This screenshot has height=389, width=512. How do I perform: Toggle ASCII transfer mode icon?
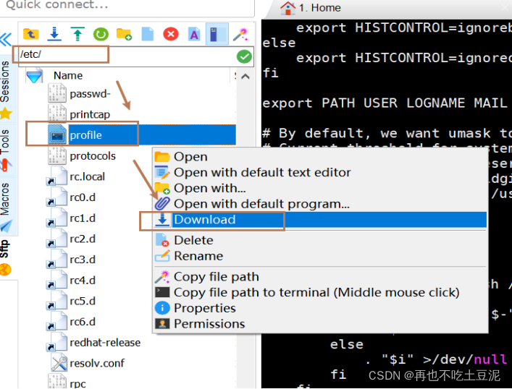(194, 34)
